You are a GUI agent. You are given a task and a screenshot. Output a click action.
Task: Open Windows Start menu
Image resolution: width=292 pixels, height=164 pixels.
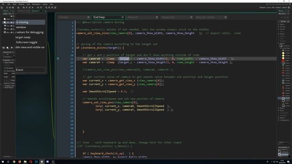pyautogui.click(x=3, y=162)
